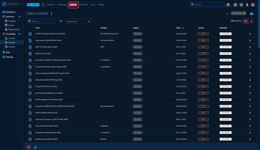Sort by the Marking column header

click(x=223, y=28)
